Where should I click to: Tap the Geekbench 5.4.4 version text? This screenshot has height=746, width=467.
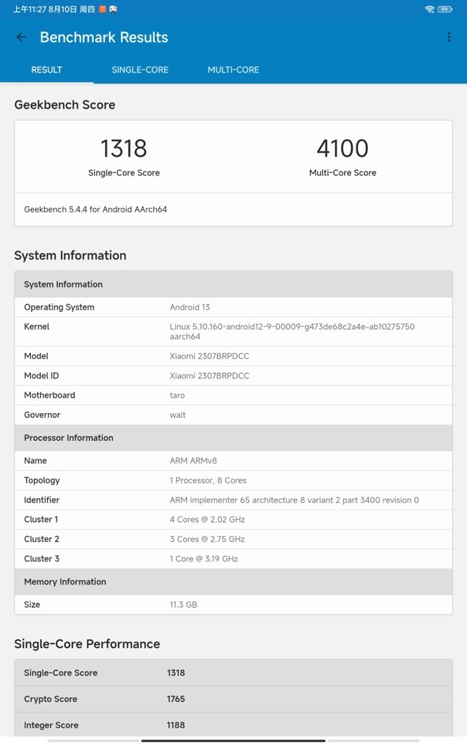(x=95, y=209)
